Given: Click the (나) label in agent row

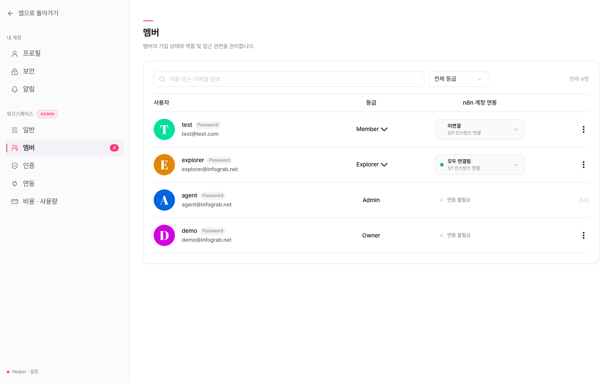Looking at the screenshot, I should [x=584, y=200].
